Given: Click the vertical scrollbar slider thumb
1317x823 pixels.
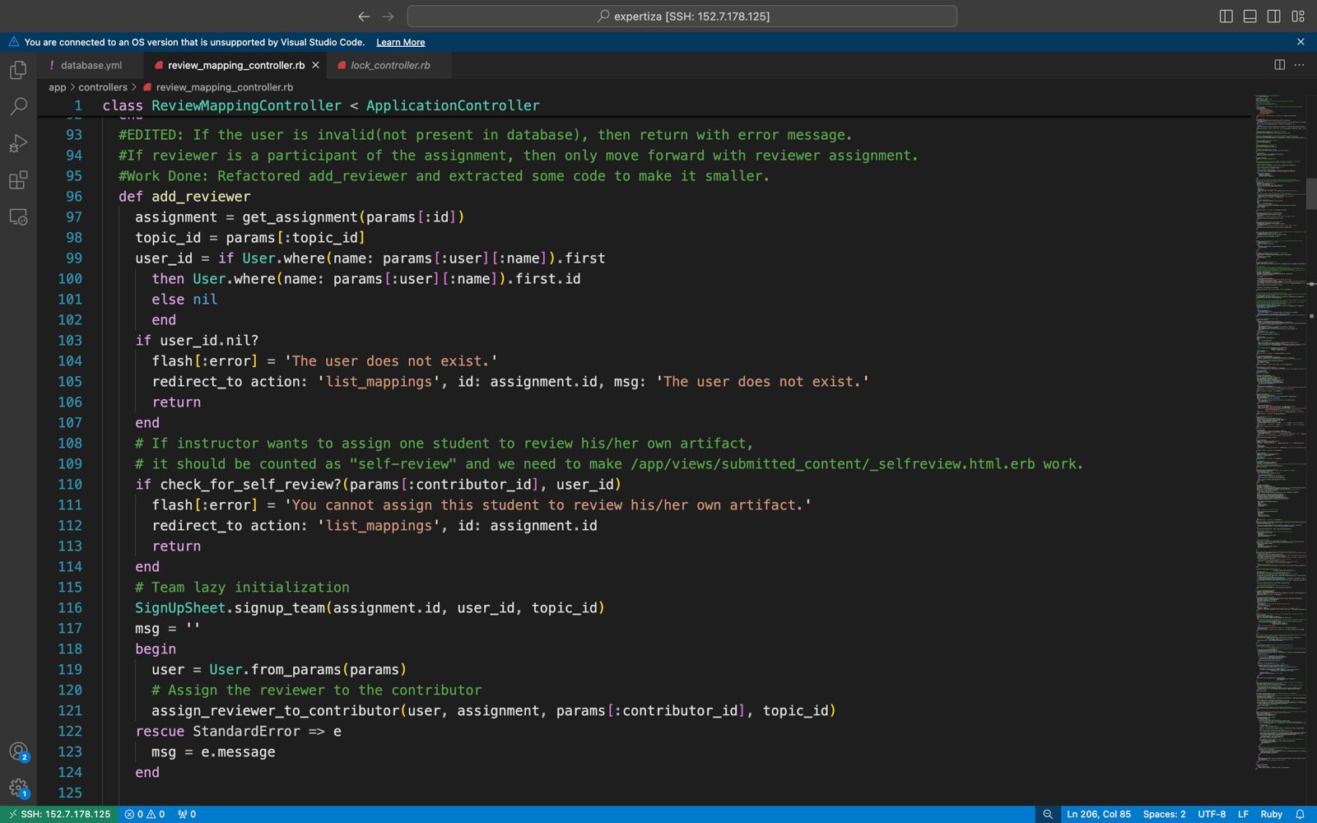Looking at the screenshot, I should click(1312, 193).
